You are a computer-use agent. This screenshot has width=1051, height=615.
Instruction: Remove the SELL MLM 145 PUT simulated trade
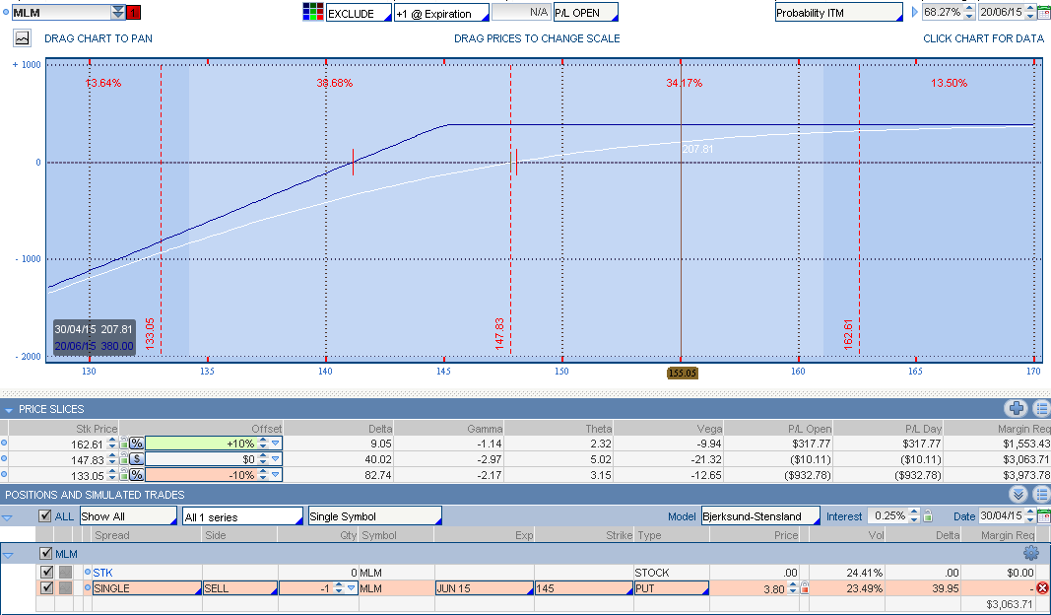pyautogui.click(x=1042, y=588)
